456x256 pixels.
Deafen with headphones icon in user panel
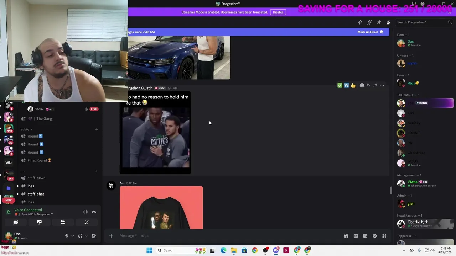(x=80, y=236)
